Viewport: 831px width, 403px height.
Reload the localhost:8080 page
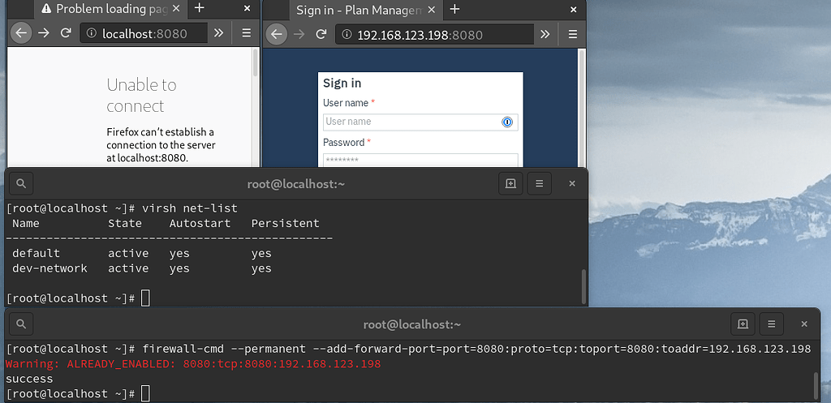click(66, 33)
